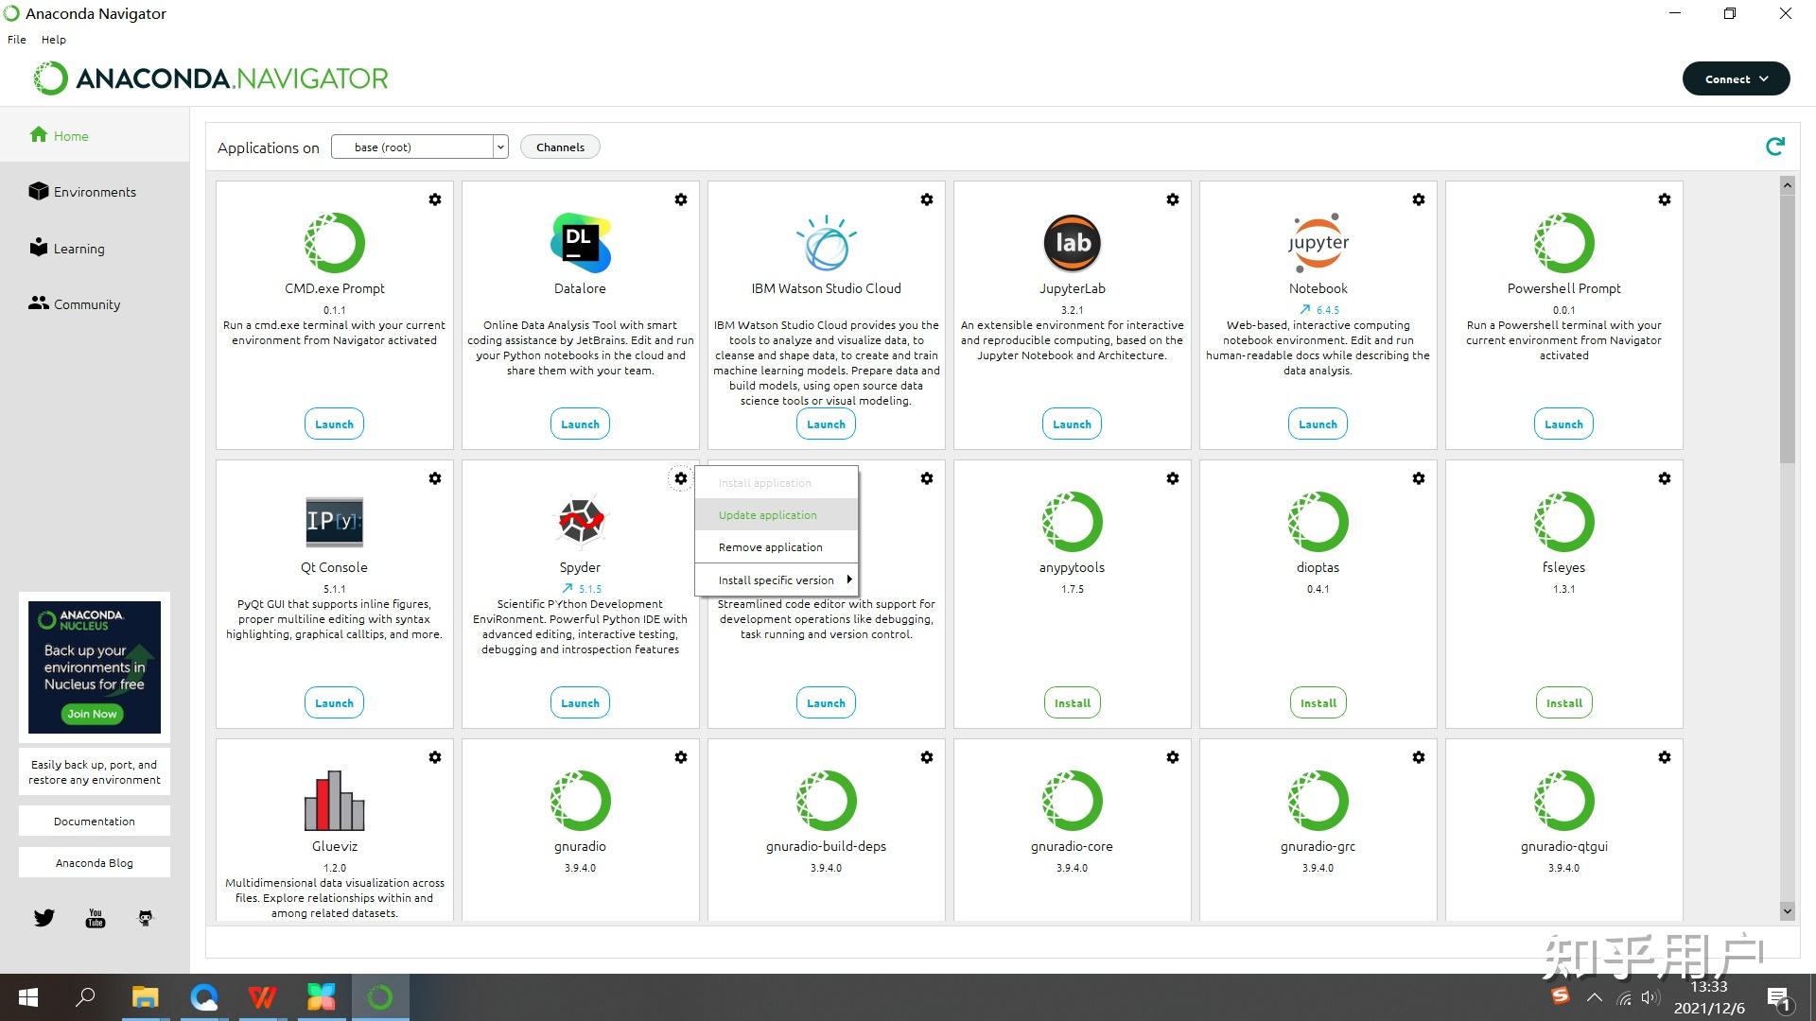Select Remove application menu entry
The width and height of the screenshot is (1816, 1021).
pyautogui.click(x=770, y=547)
